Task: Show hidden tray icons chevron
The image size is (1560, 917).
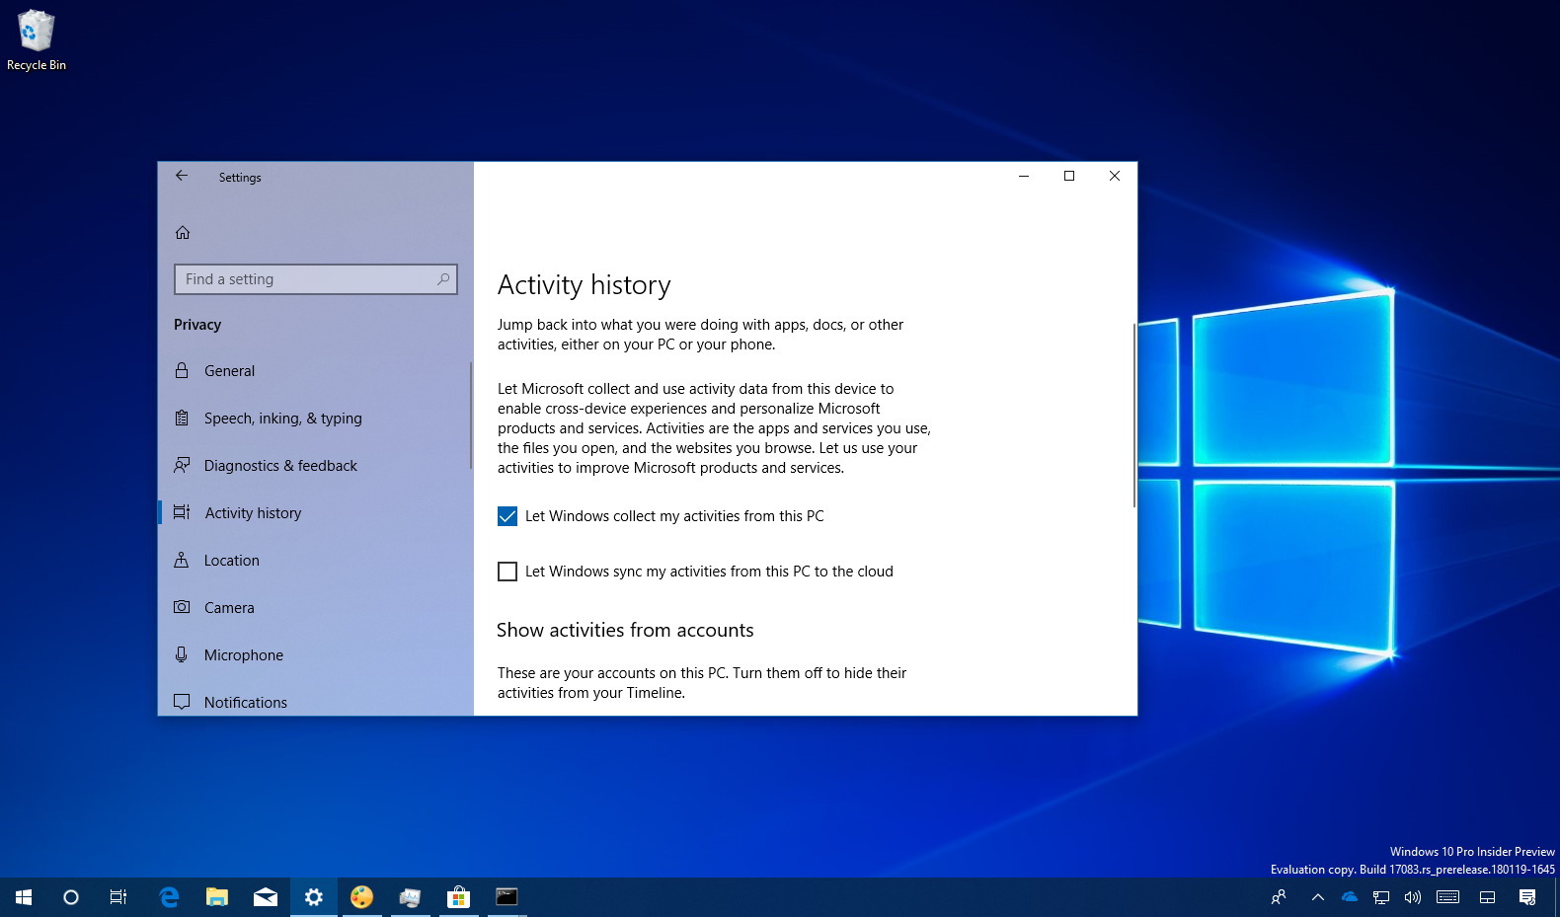Action: tap(1318, 897)
